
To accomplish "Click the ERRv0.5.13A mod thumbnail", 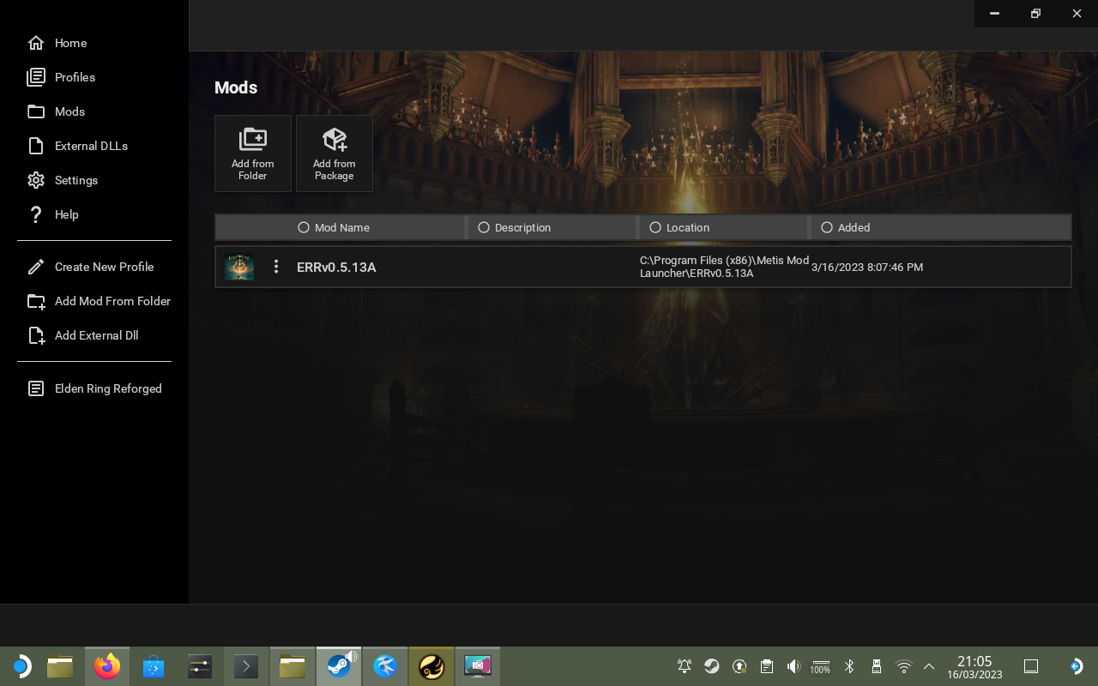I will coord(239,267).
